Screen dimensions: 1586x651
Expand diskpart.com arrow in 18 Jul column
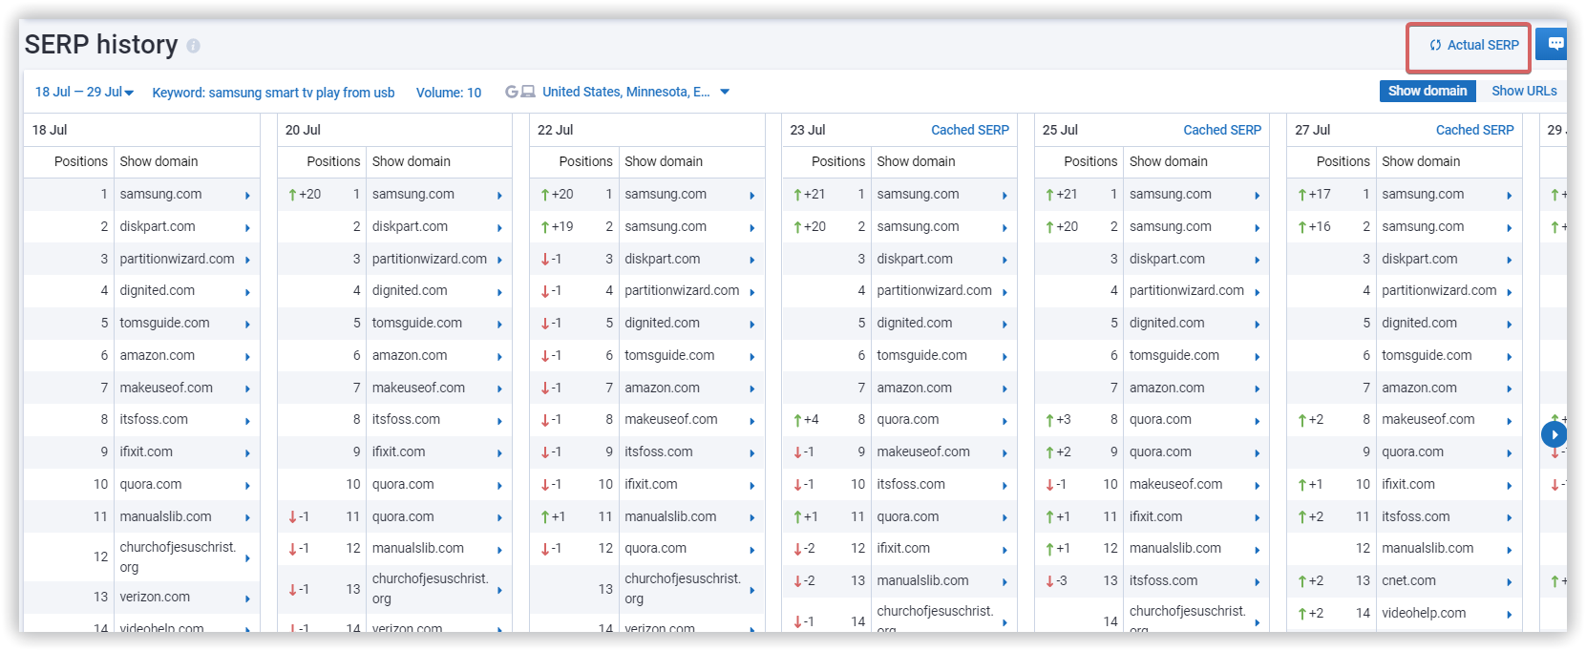(247, 228)
